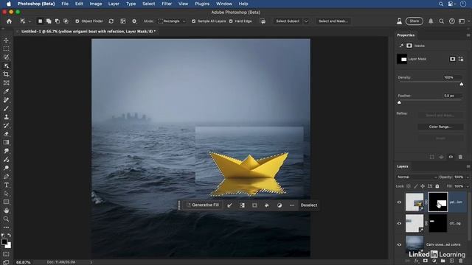Select the Path Selection tool
The height and width of the screenshot is (265, 472).
(6, 194)
